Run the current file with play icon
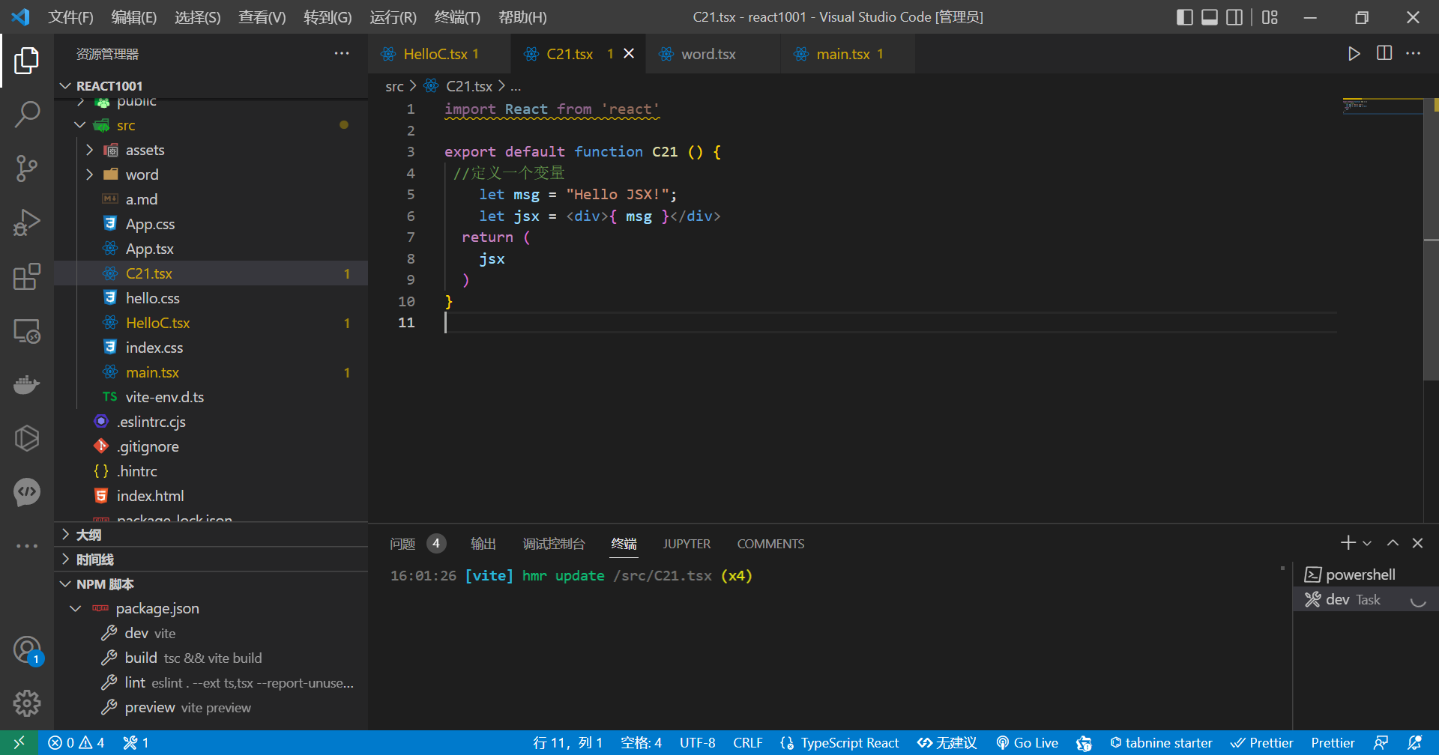 pos(1354,54)
